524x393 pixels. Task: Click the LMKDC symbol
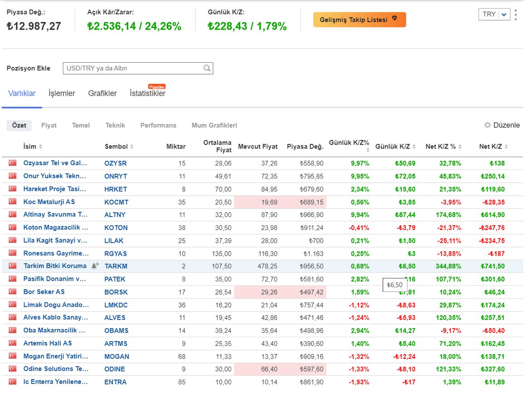(116, 305)
